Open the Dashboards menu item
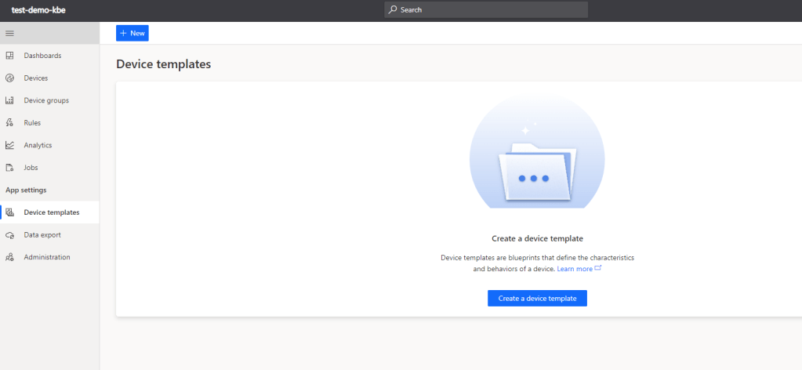The height and width of the screenshot is (370, 802). tap(42, 56)
